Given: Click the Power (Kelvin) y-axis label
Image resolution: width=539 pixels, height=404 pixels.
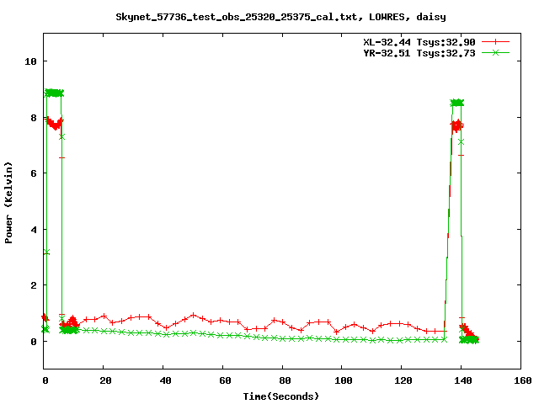Looking at the screenshot, I should click(x=9, y=203).
